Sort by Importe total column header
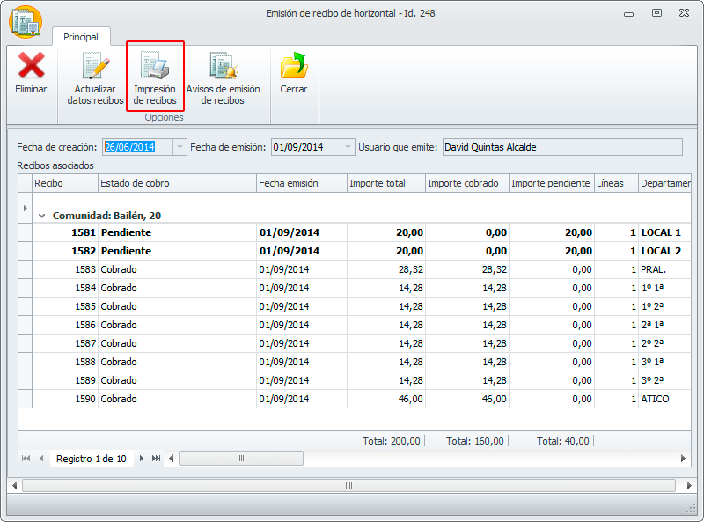 [385, 183]
